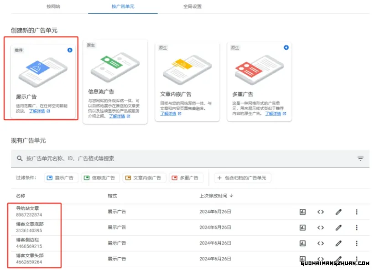374x270 pixels.
Task: Filter by 文章内嵌广告 chip
Action: [144, 178]
